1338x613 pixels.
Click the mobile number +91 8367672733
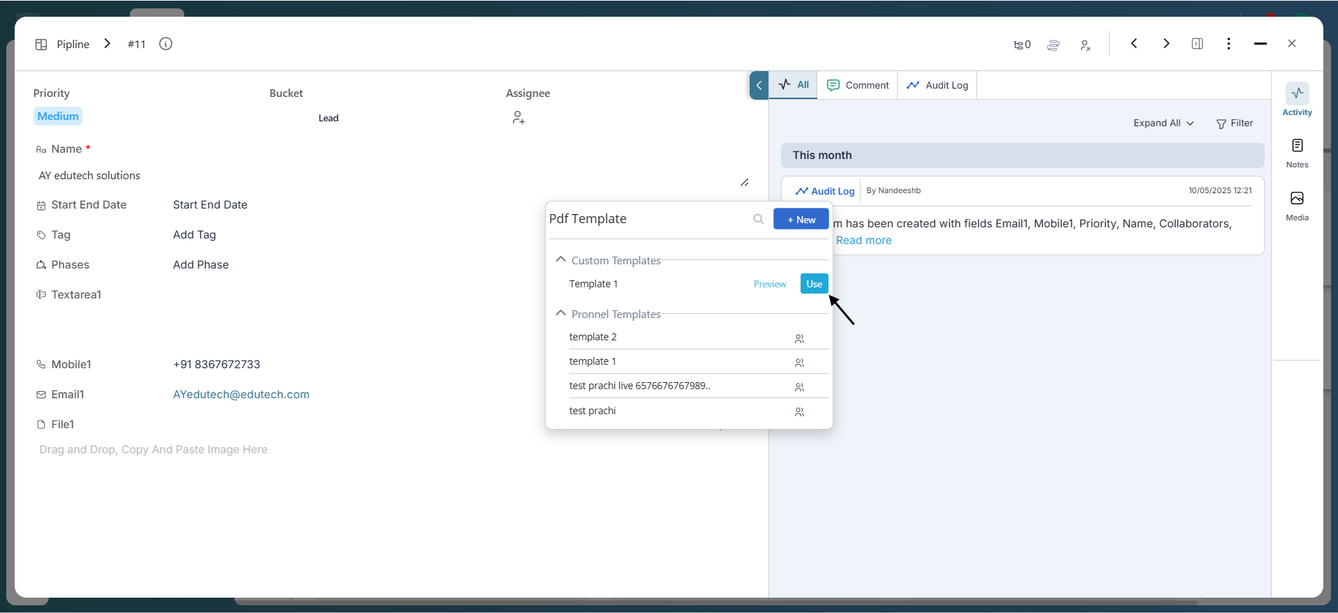216,365
